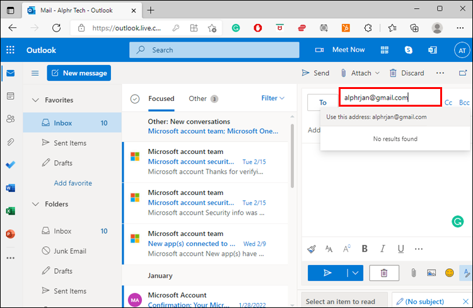The image size is (473, 308).
Task: Open the AT account manager avatar
Action: [x=462, y=50]
